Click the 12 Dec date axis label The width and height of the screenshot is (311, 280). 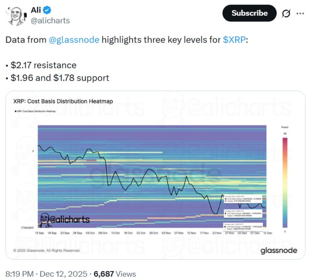coord(267,233)
